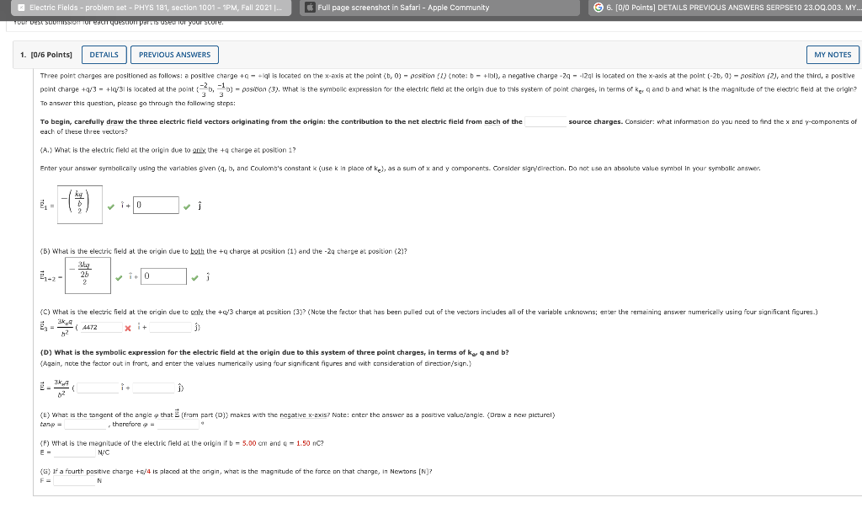Image resolution: width=862 pixels, height=519 pixels.
Task: Open MY NOTES
Action: [833, 55]
